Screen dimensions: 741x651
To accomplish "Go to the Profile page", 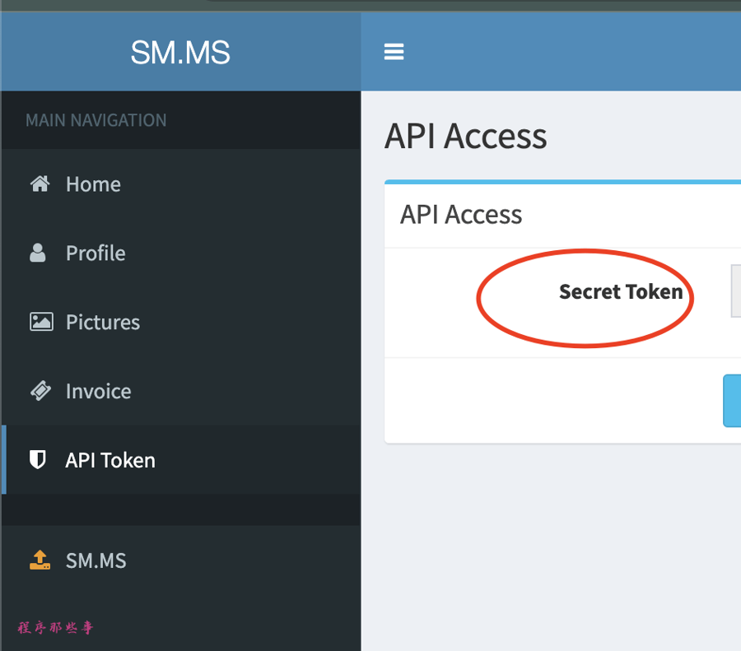I will [x=96, y=253].
